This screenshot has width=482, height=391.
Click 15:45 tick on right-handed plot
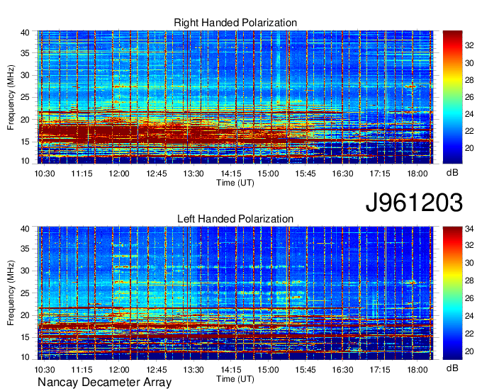[306, 174]
